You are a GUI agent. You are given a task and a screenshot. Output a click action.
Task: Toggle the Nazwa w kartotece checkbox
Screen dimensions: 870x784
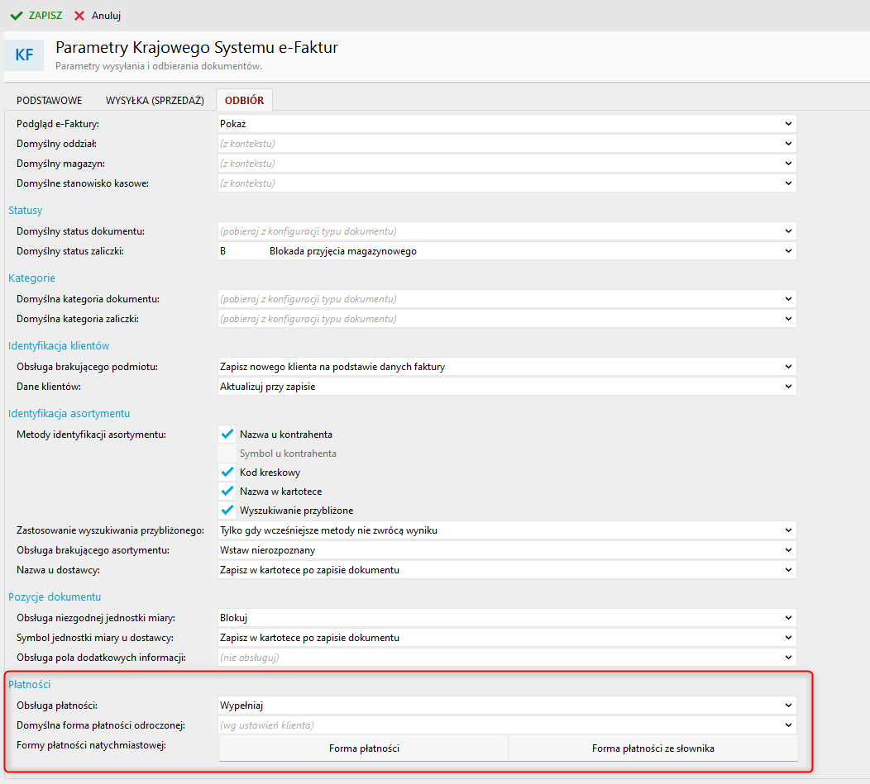point(227,492)
